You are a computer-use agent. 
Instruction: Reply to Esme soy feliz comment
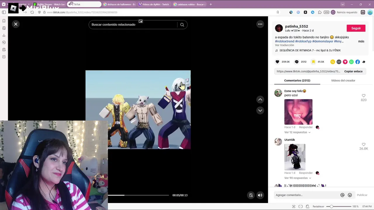tap(306, 127)
